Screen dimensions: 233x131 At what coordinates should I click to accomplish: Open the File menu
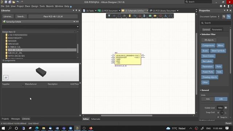pyautogui.click(x=3, y=6)
